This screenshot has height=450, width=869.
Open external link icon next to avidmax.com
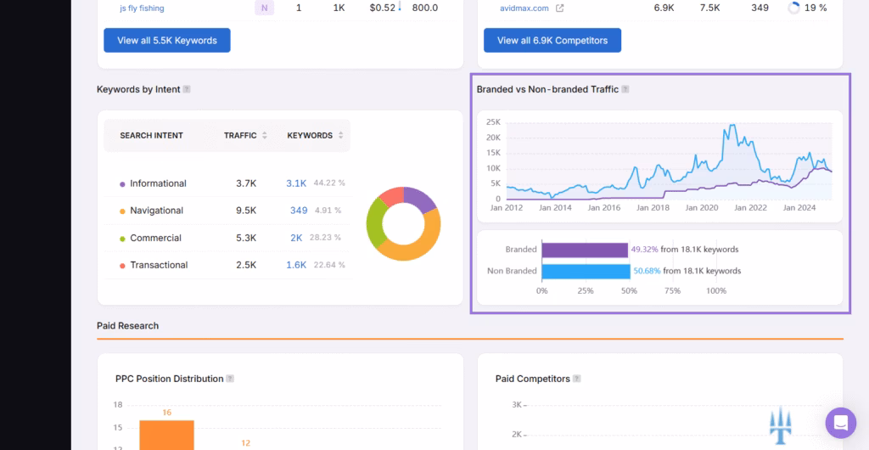(559, 8)
